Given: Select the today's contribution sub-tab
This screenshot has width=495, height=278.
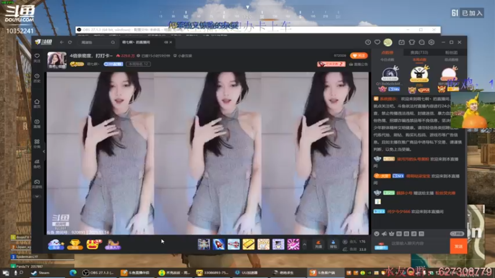Looking at the screenshot, I should click(387, 59).
